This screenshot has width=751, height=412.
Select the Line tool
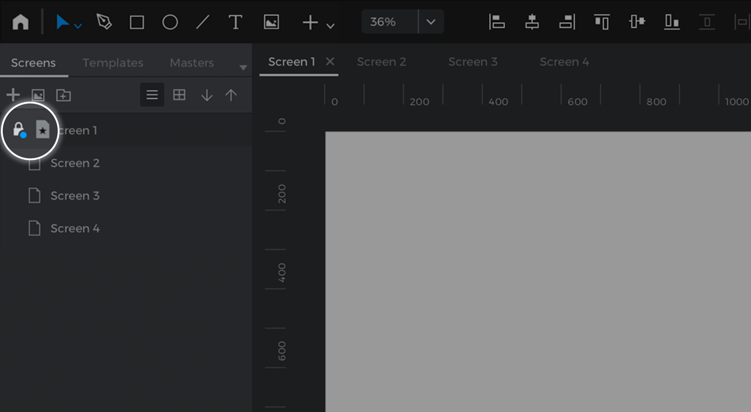pos(202,22)
